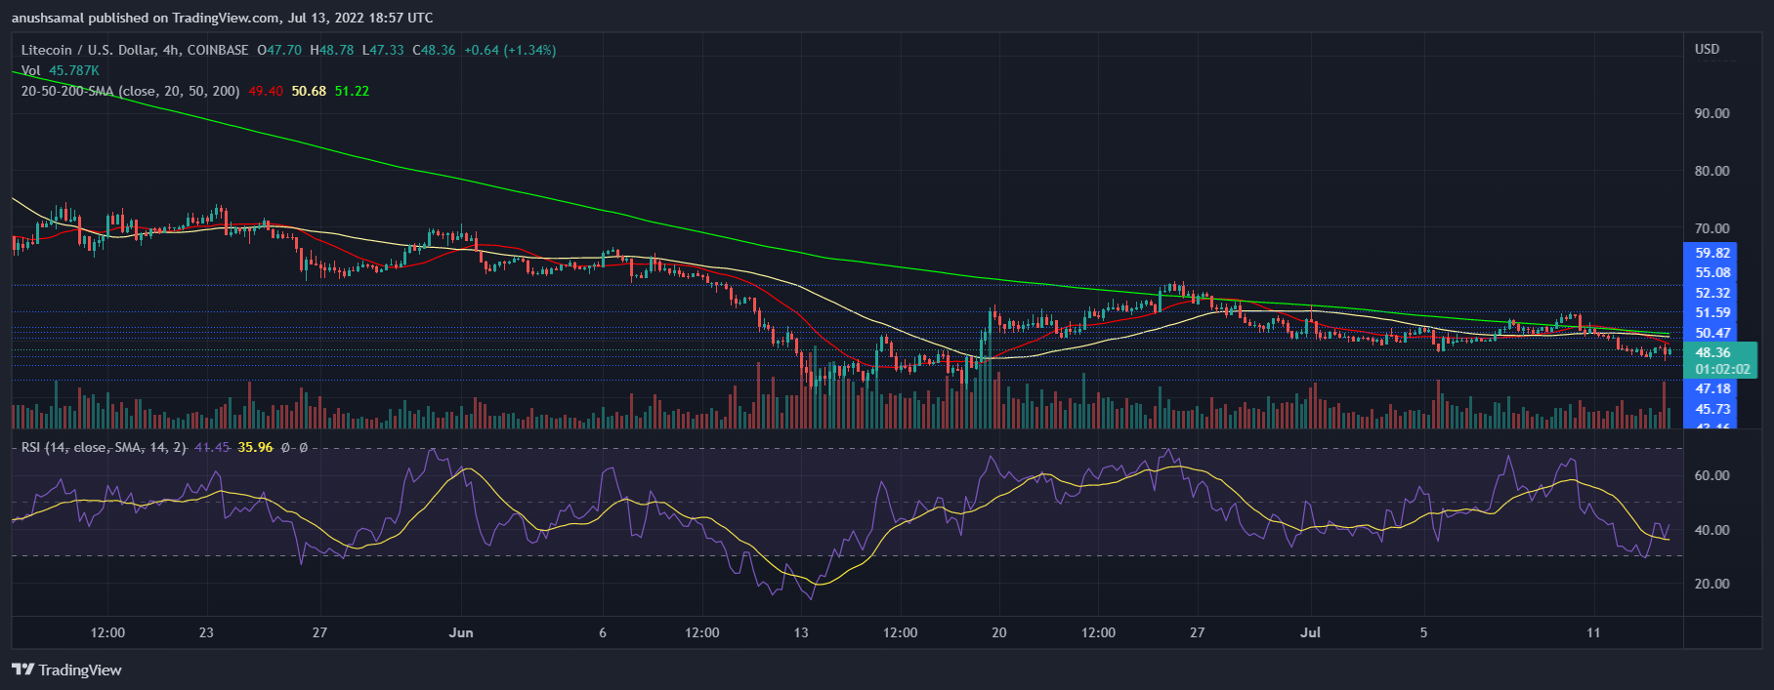The height and width of the screenshot is (690, 1774).
Task: Click the Jun marker on time axis
Action: pyautogui.click(x=461, y=632)
